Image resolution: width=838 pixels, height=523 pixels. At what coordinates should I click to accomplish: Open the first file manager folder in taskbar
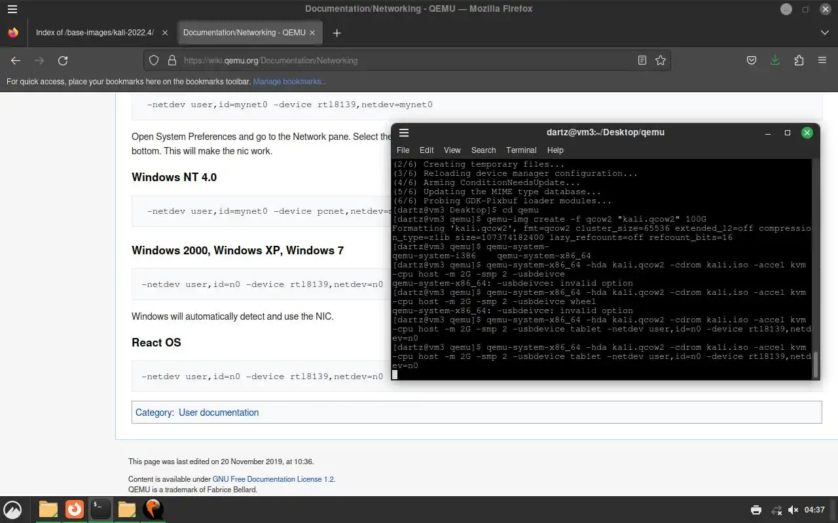click(48, 509)
